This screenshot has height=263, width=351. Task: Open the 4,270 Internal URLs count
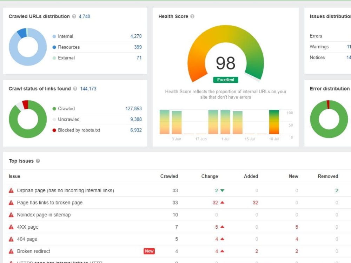click(136, 36)
